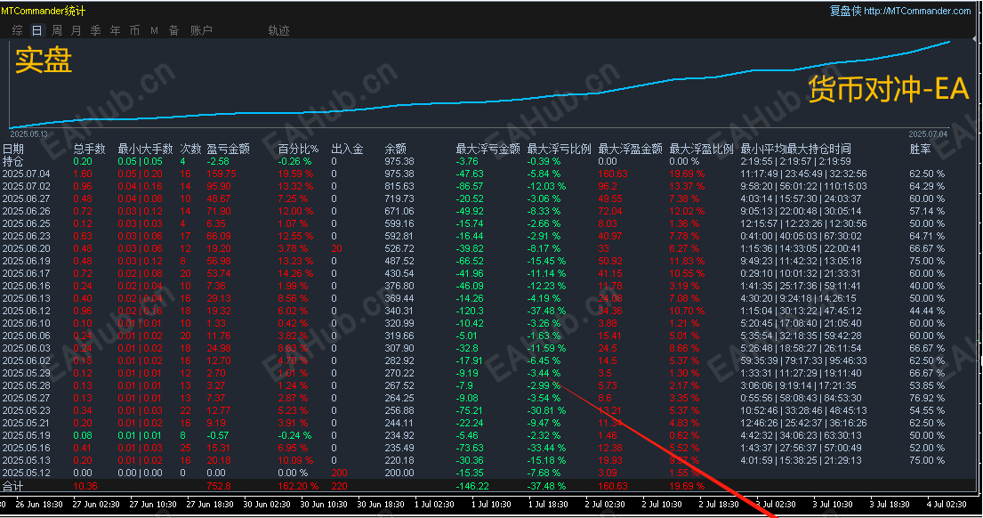Click the 2025.07.04 chart end date label
Viewport: 983px width, 518px height.
click(929, 134)
